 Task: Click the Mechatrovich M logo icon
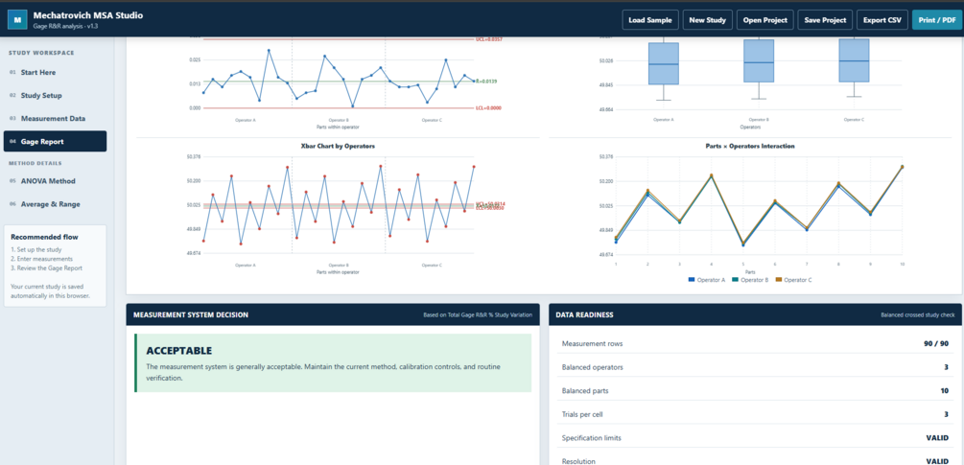click(17, 20)
